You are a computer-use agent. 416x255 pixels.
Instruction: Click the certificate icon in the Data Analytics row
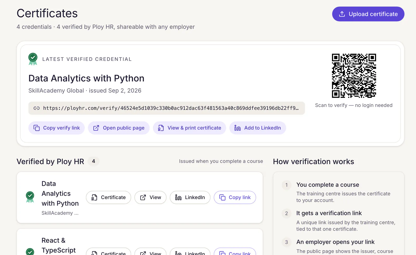[x=94, y=197]
